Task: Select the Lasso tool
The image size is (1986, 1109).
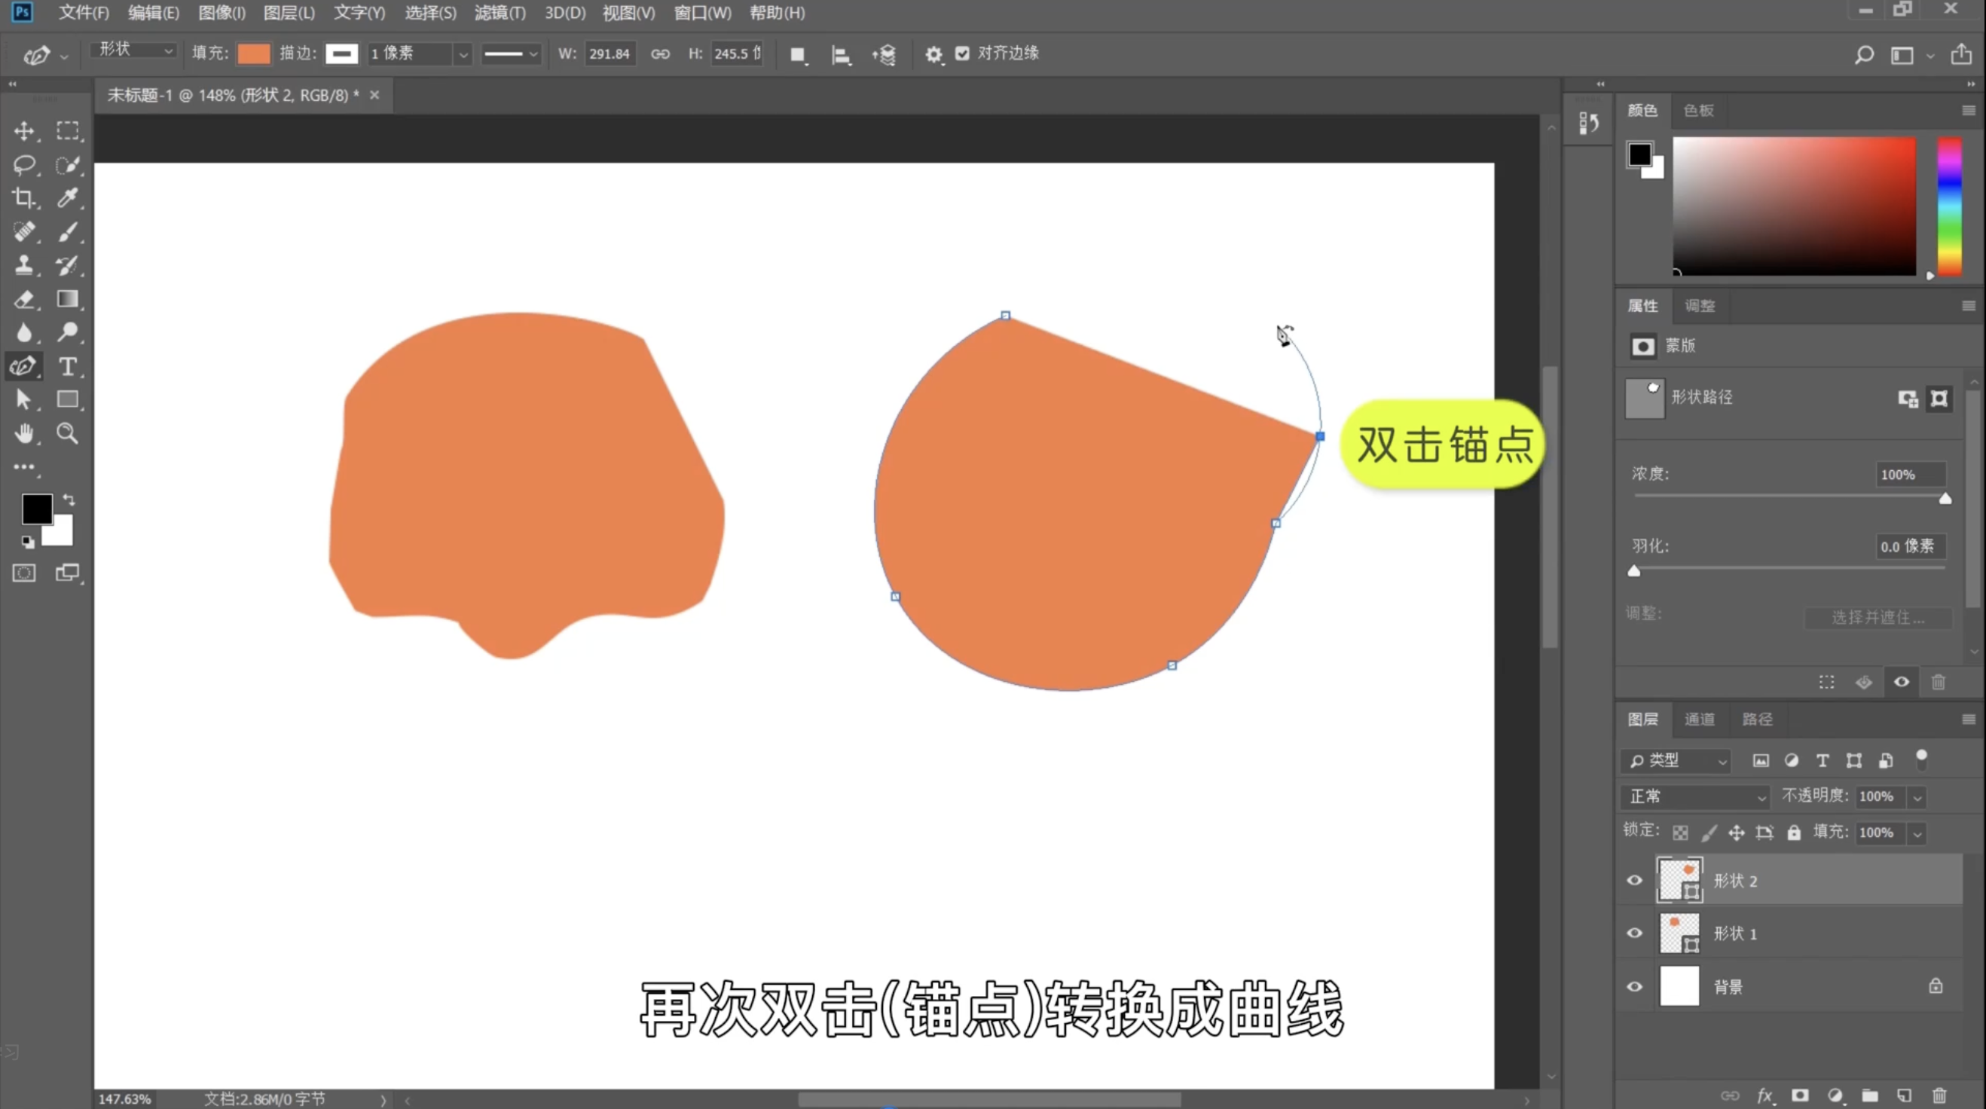Action: click(x=24, y=165)
